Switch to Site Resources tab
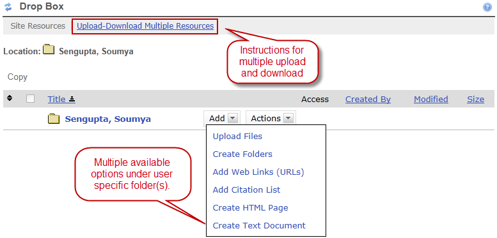Viewport: 497px width, 238px height. tap(38, 26)
